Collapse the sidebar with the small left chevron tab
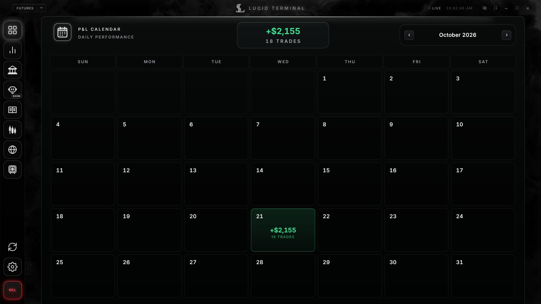The image size is (541, 304). tap(28, 269)
